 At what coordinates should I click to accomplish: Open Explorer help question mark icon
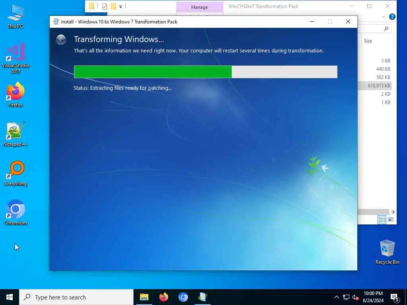point(392,17)
